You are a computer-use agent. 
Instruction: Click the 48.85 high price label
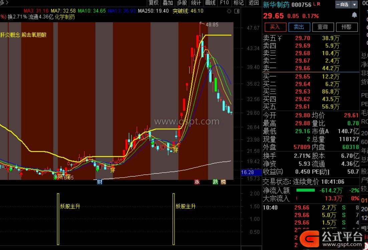coord(212,25)
